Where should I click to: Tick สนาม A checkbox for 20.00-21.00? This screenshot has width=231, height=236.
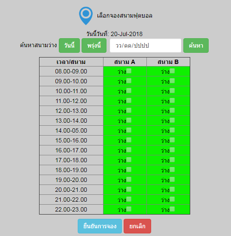click(x=129, y=189)
